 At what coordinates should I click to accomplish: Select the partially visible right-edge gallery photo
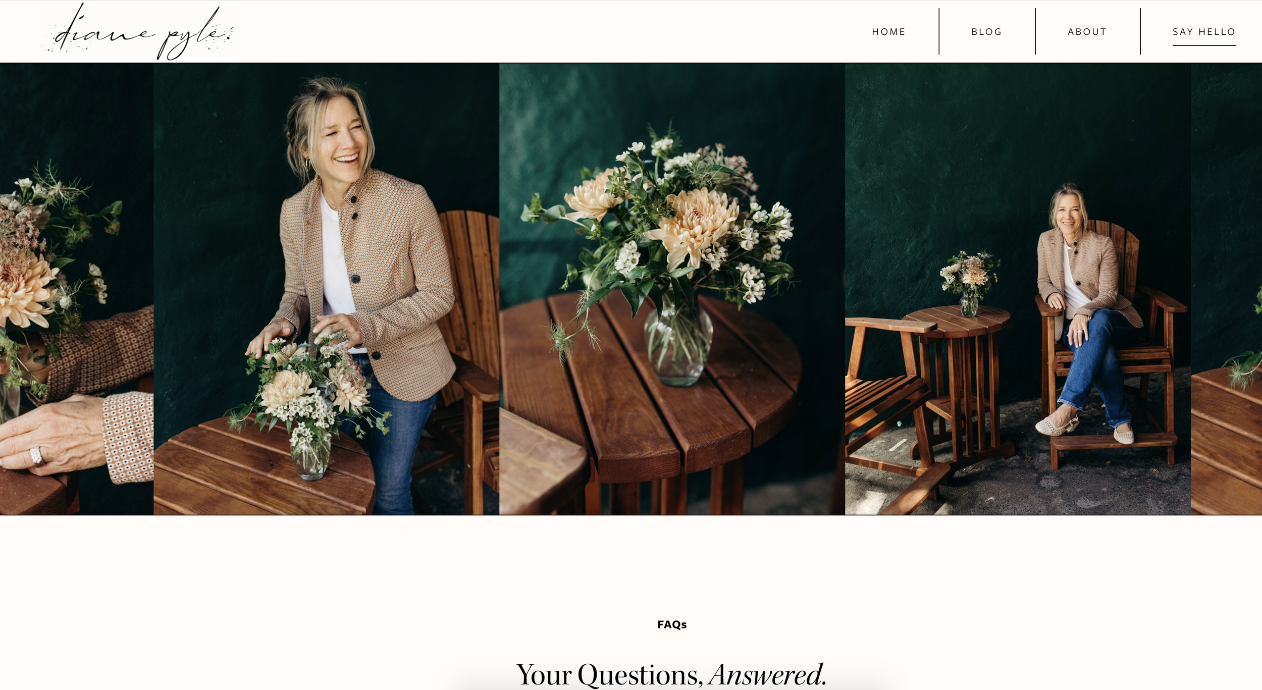coord(1227,289)
